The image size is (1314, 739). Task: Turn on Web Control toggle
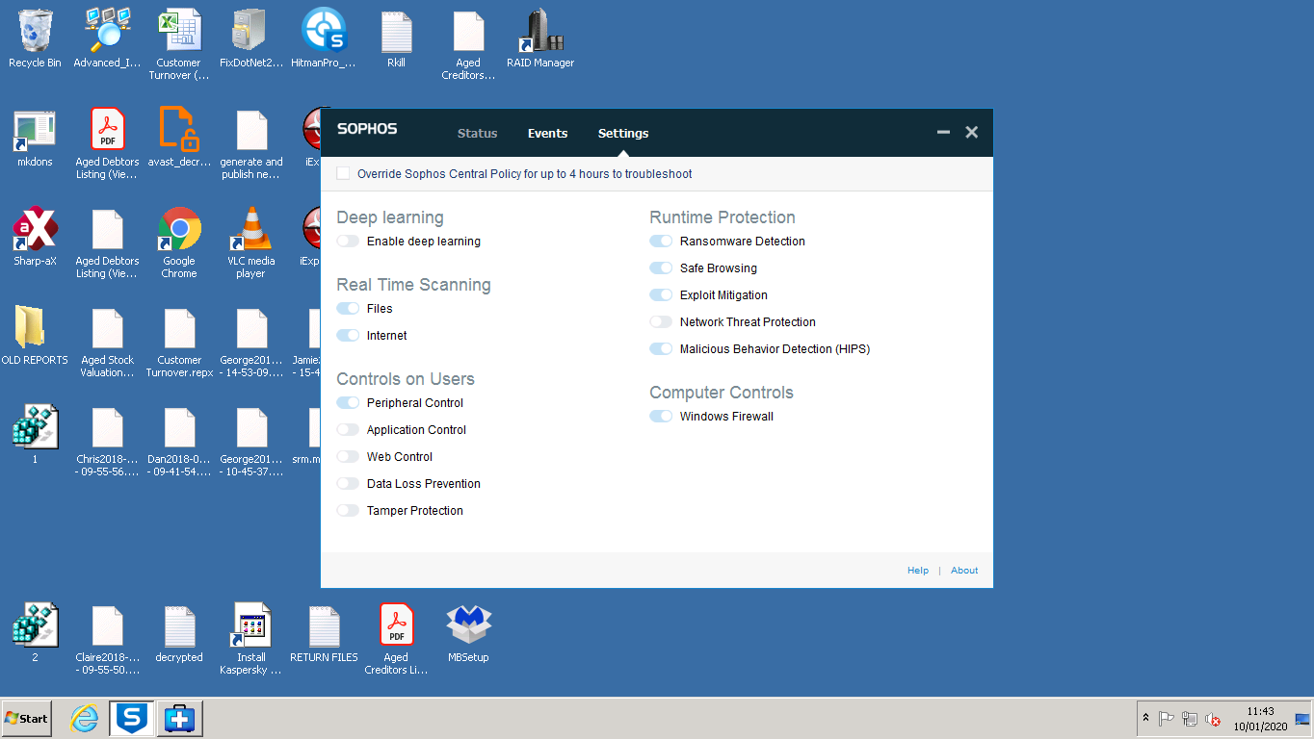tap(348, 457)
